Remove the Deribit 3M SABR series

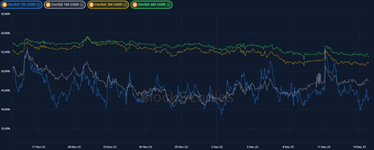[x=126, y=5]
